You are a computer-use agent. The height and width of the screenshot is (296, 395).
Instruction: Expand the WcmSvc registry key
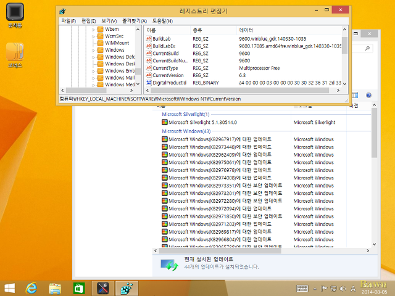93,36
